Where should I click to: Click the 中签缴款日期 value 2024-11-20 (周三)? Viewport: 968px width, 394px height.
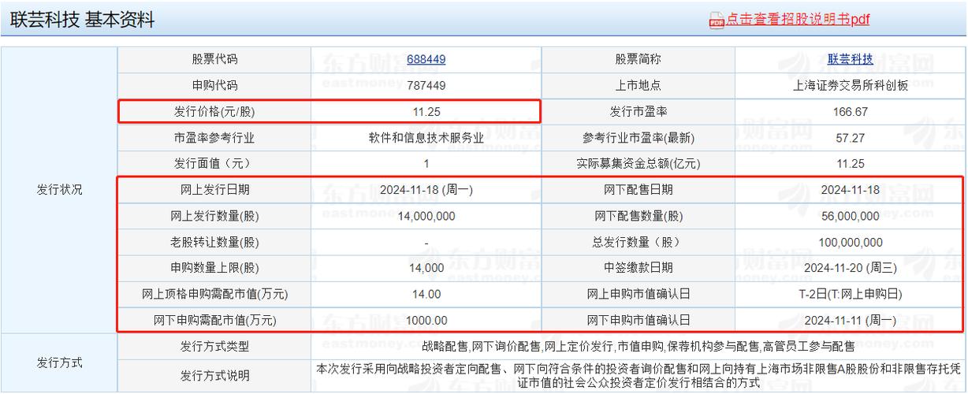point(850,268)
